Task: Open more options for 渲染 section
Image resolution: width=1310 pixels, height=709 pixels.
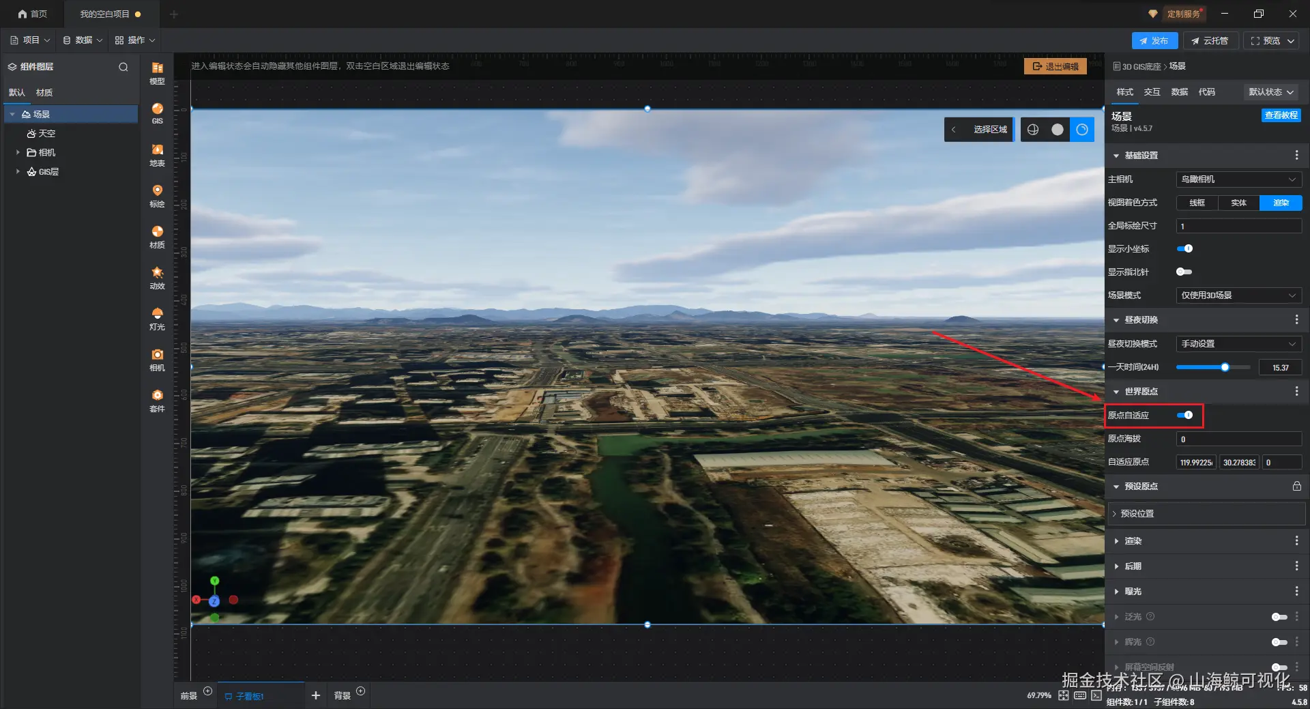Action: point(1296,541)
